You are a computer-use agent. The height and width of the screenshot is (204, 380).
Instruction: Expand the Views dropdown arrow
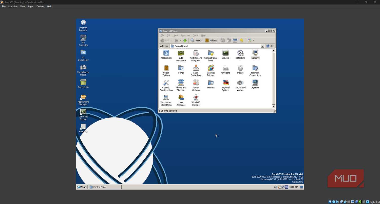(x=253, y=40)
